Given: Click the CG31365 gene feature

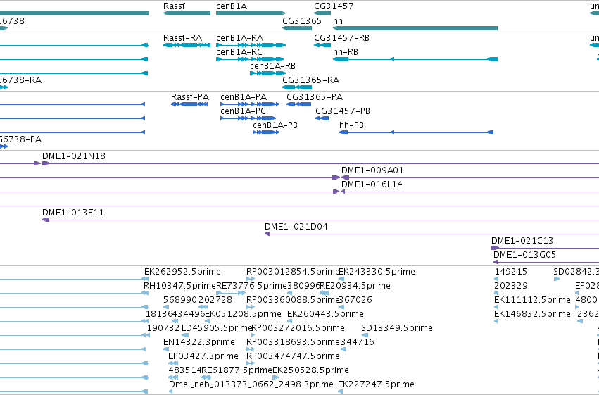Looking at the screenshot, I should click(297, 28).
